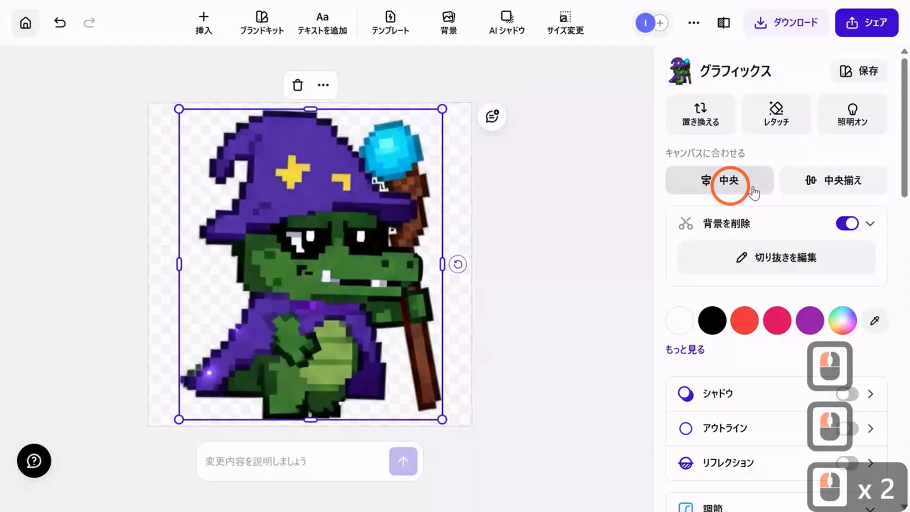Undo the last action
Viewport: 910px width, 512px height.
coord(60,23)
